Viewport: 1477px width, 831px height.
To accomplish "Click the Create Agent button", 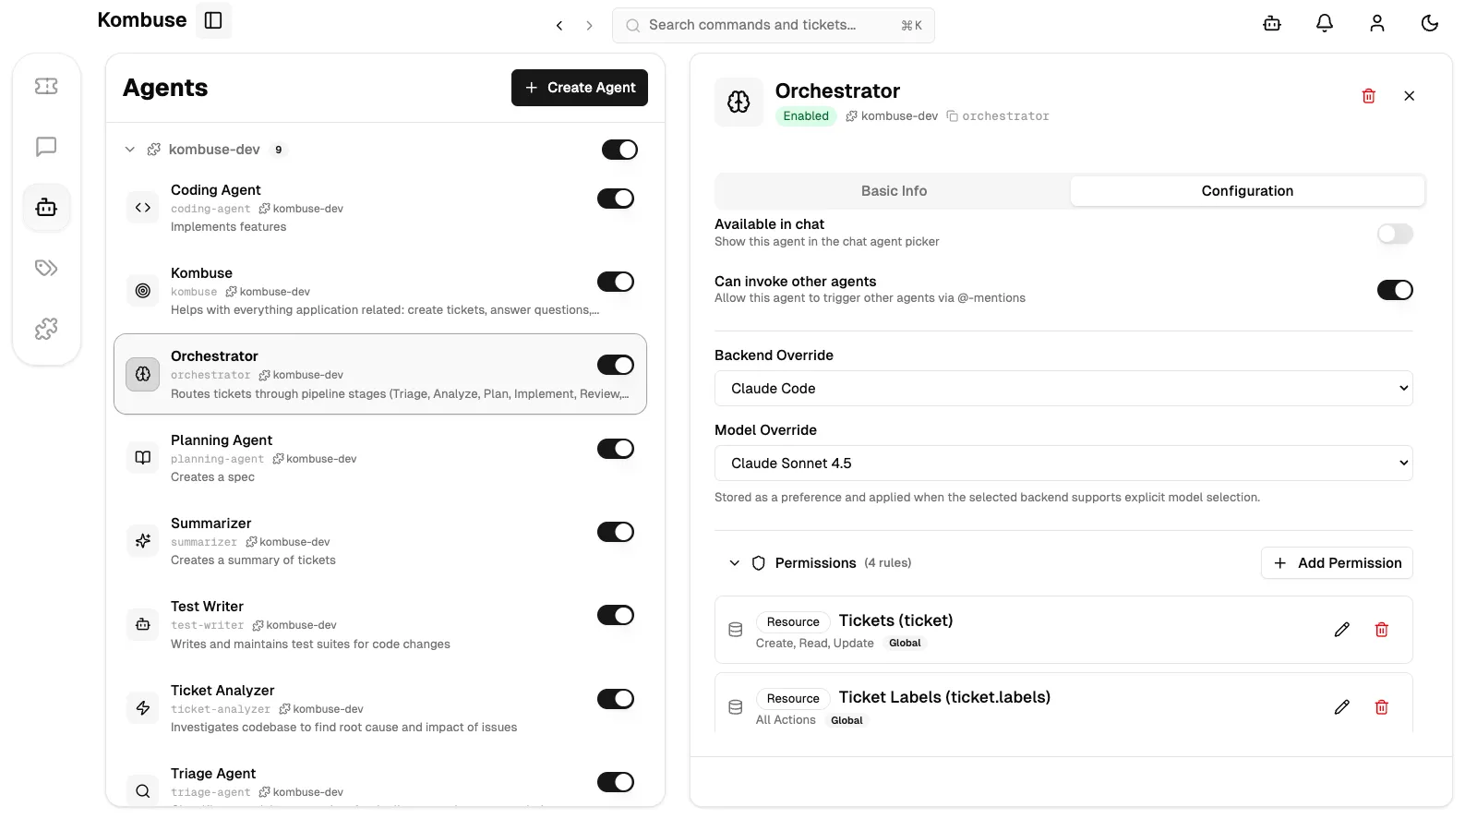I will [579, 87].
